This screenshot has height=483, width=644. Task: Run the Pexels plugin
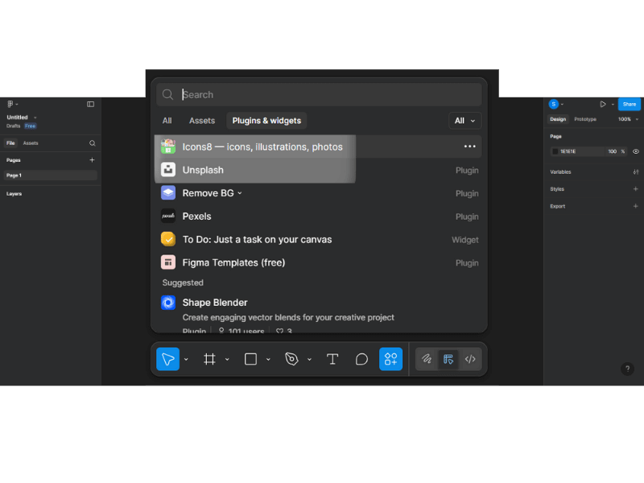[x=320, y=216]
